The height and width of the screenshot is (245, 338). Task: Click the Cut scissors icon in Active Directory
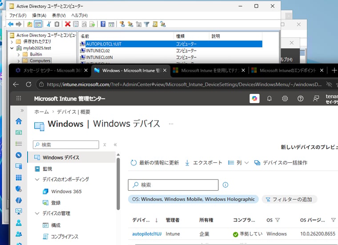pyautogui.click(x=49, y=24)
